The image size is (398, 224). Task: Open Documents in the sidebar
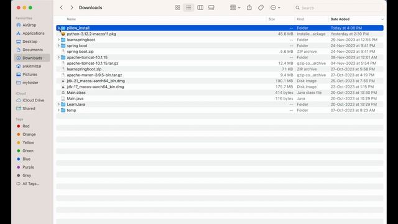click(32, 50)
